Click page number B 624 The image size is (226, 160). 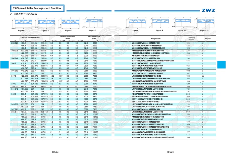[171, 152]
